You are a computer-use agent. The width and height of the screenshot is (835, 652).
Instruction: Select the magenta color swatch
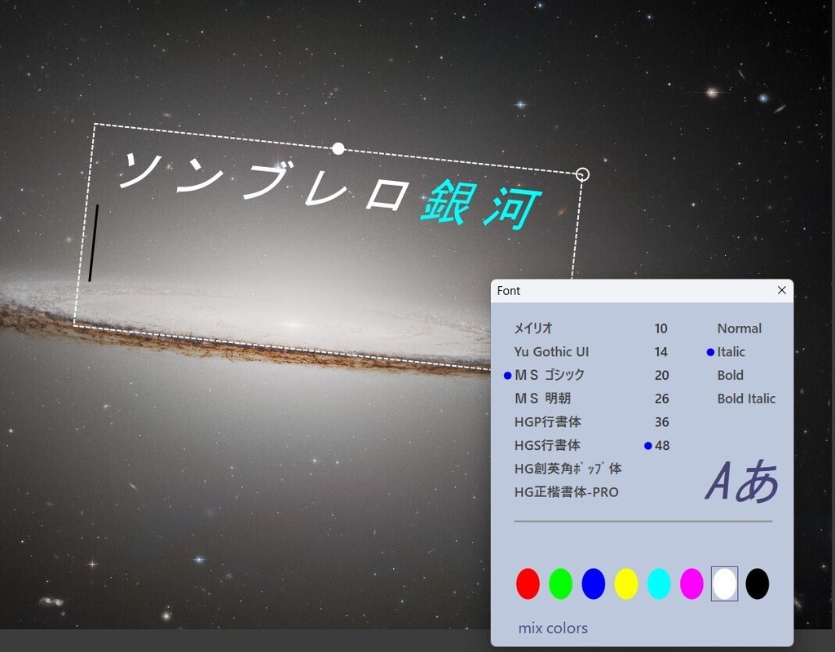coord(691,584)
